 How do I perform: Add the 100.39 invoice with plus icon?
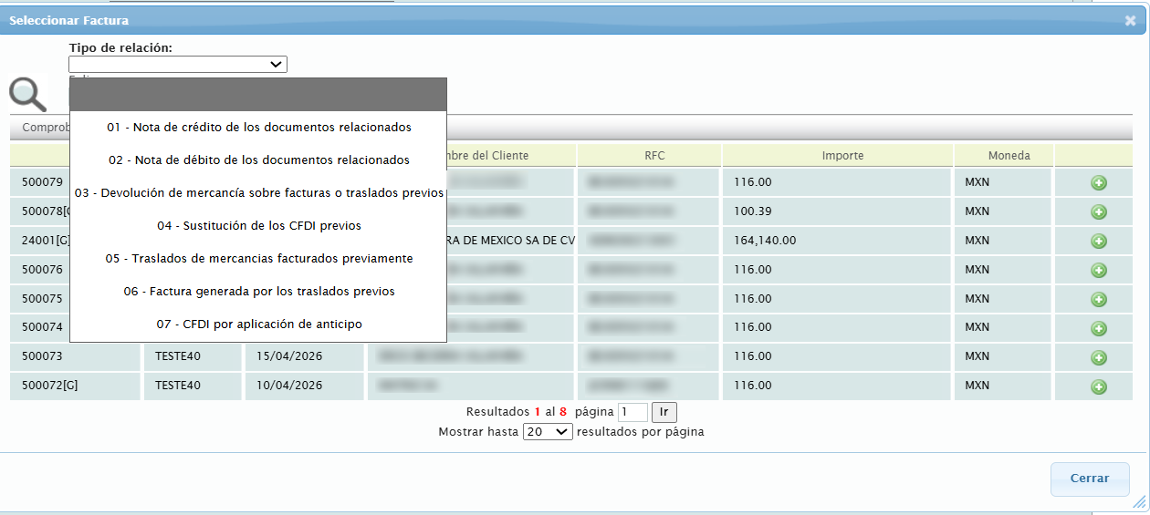point(1099,212)
